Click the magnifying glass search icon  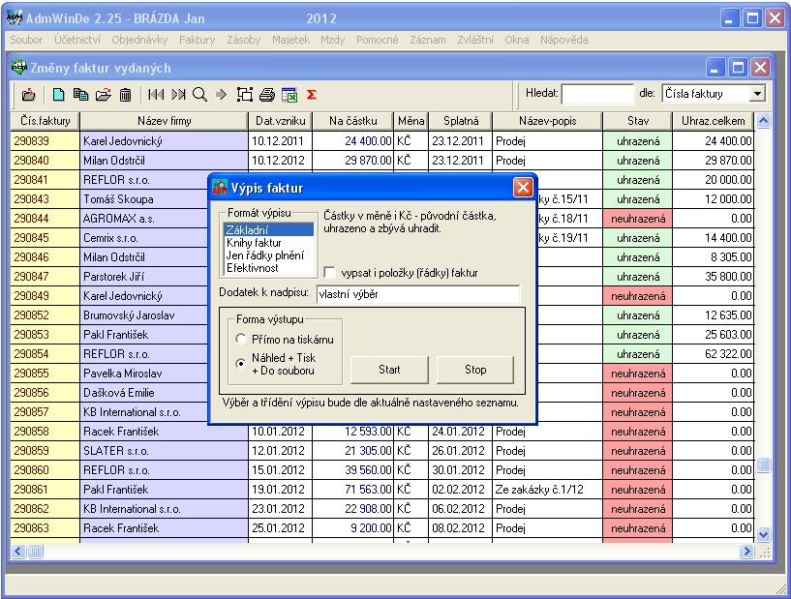click(x=199, y=94)
